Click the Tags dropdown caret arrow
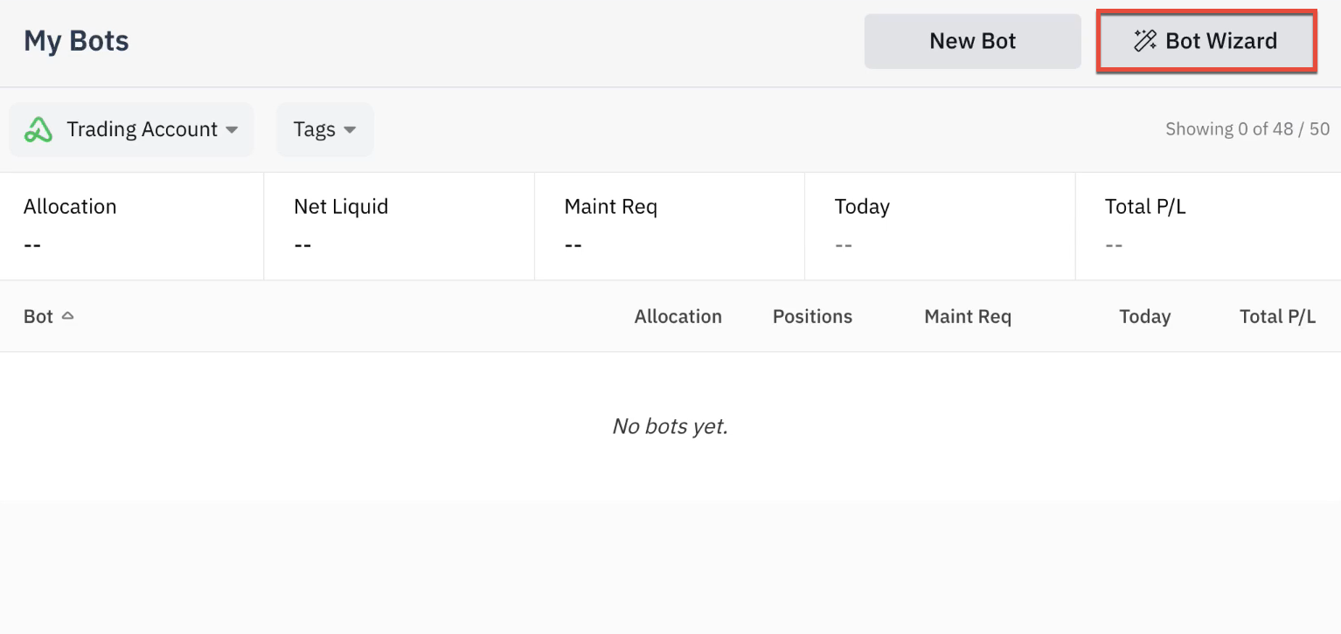Screen dimensions: 1341x634 click(x=350, y=130)
